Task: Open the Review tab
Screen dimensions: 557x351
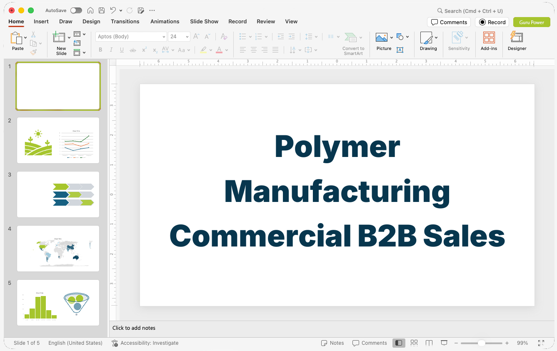Action: pyautogui.click(x=266, y=21)
